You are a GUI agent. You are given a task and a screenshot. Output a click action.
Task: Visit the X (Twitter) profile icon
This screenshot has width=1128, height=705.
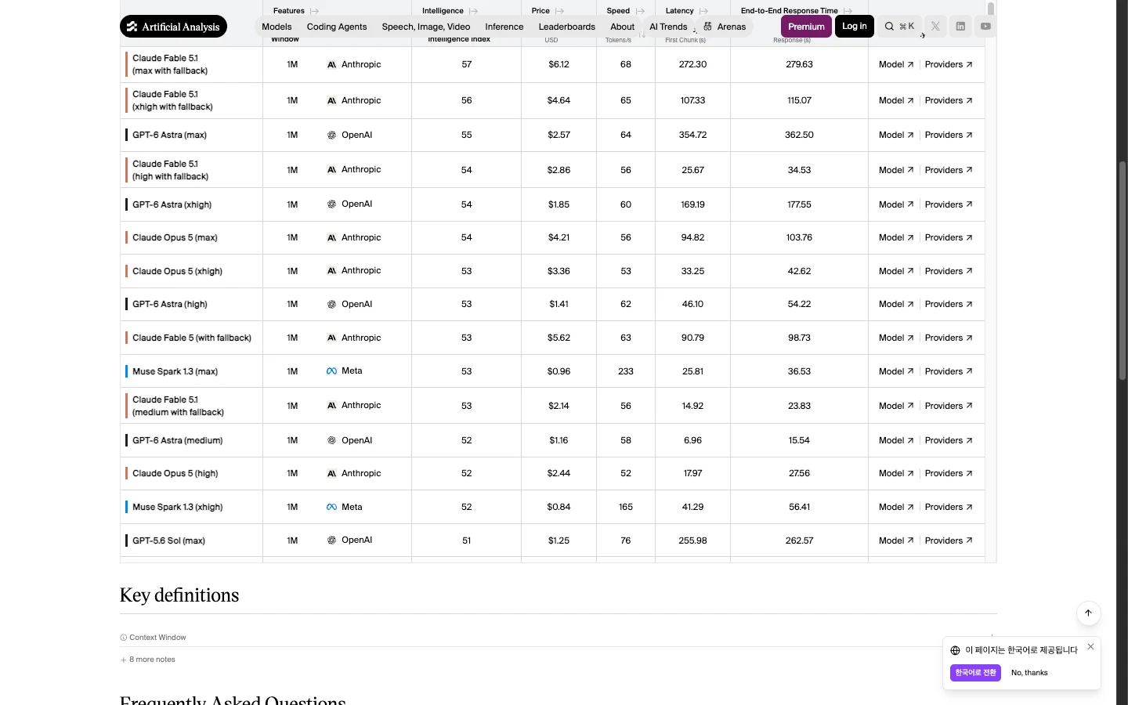[x=935, y=27]
